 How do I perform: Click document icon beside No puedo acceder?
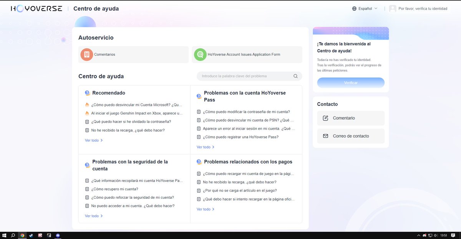[87, 206]
